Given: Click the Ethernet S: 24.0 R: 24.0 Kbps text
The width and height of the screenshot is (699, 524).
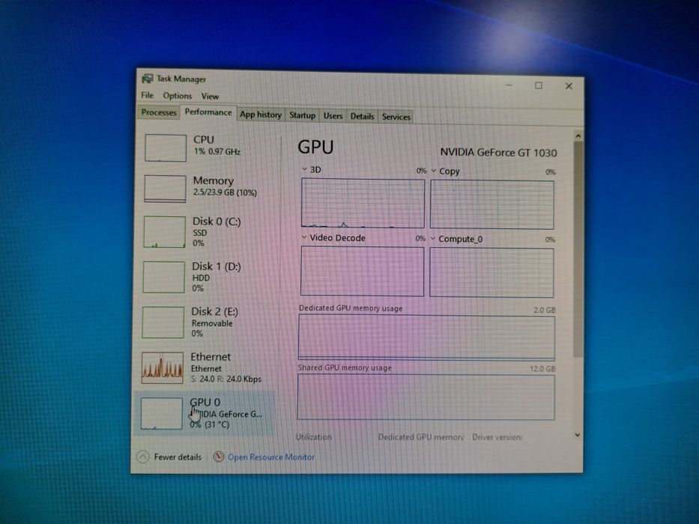Looking at the screenshot, I should click(x=226, y=379).
